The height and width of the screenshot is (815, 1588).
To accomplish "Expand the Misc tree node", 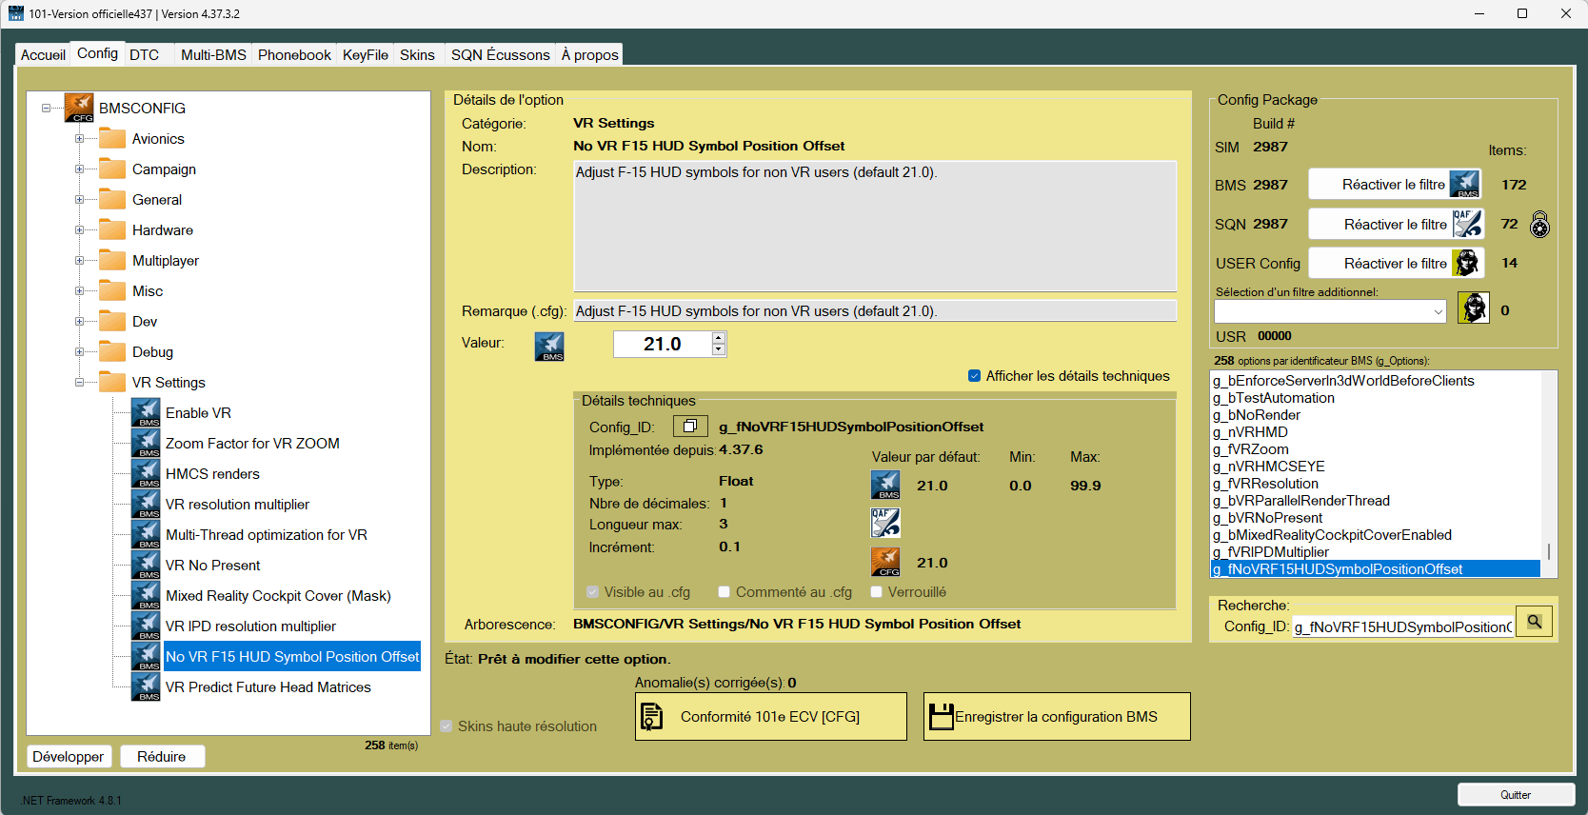I will point(79,290).
